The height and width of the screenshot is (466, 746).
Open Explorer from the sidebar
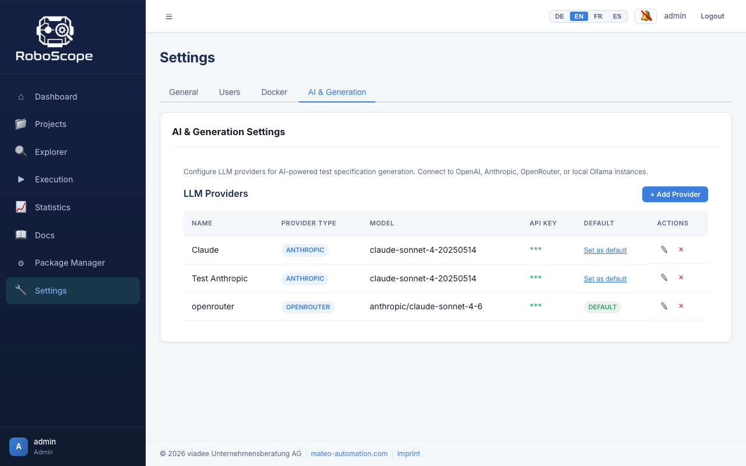51,152
